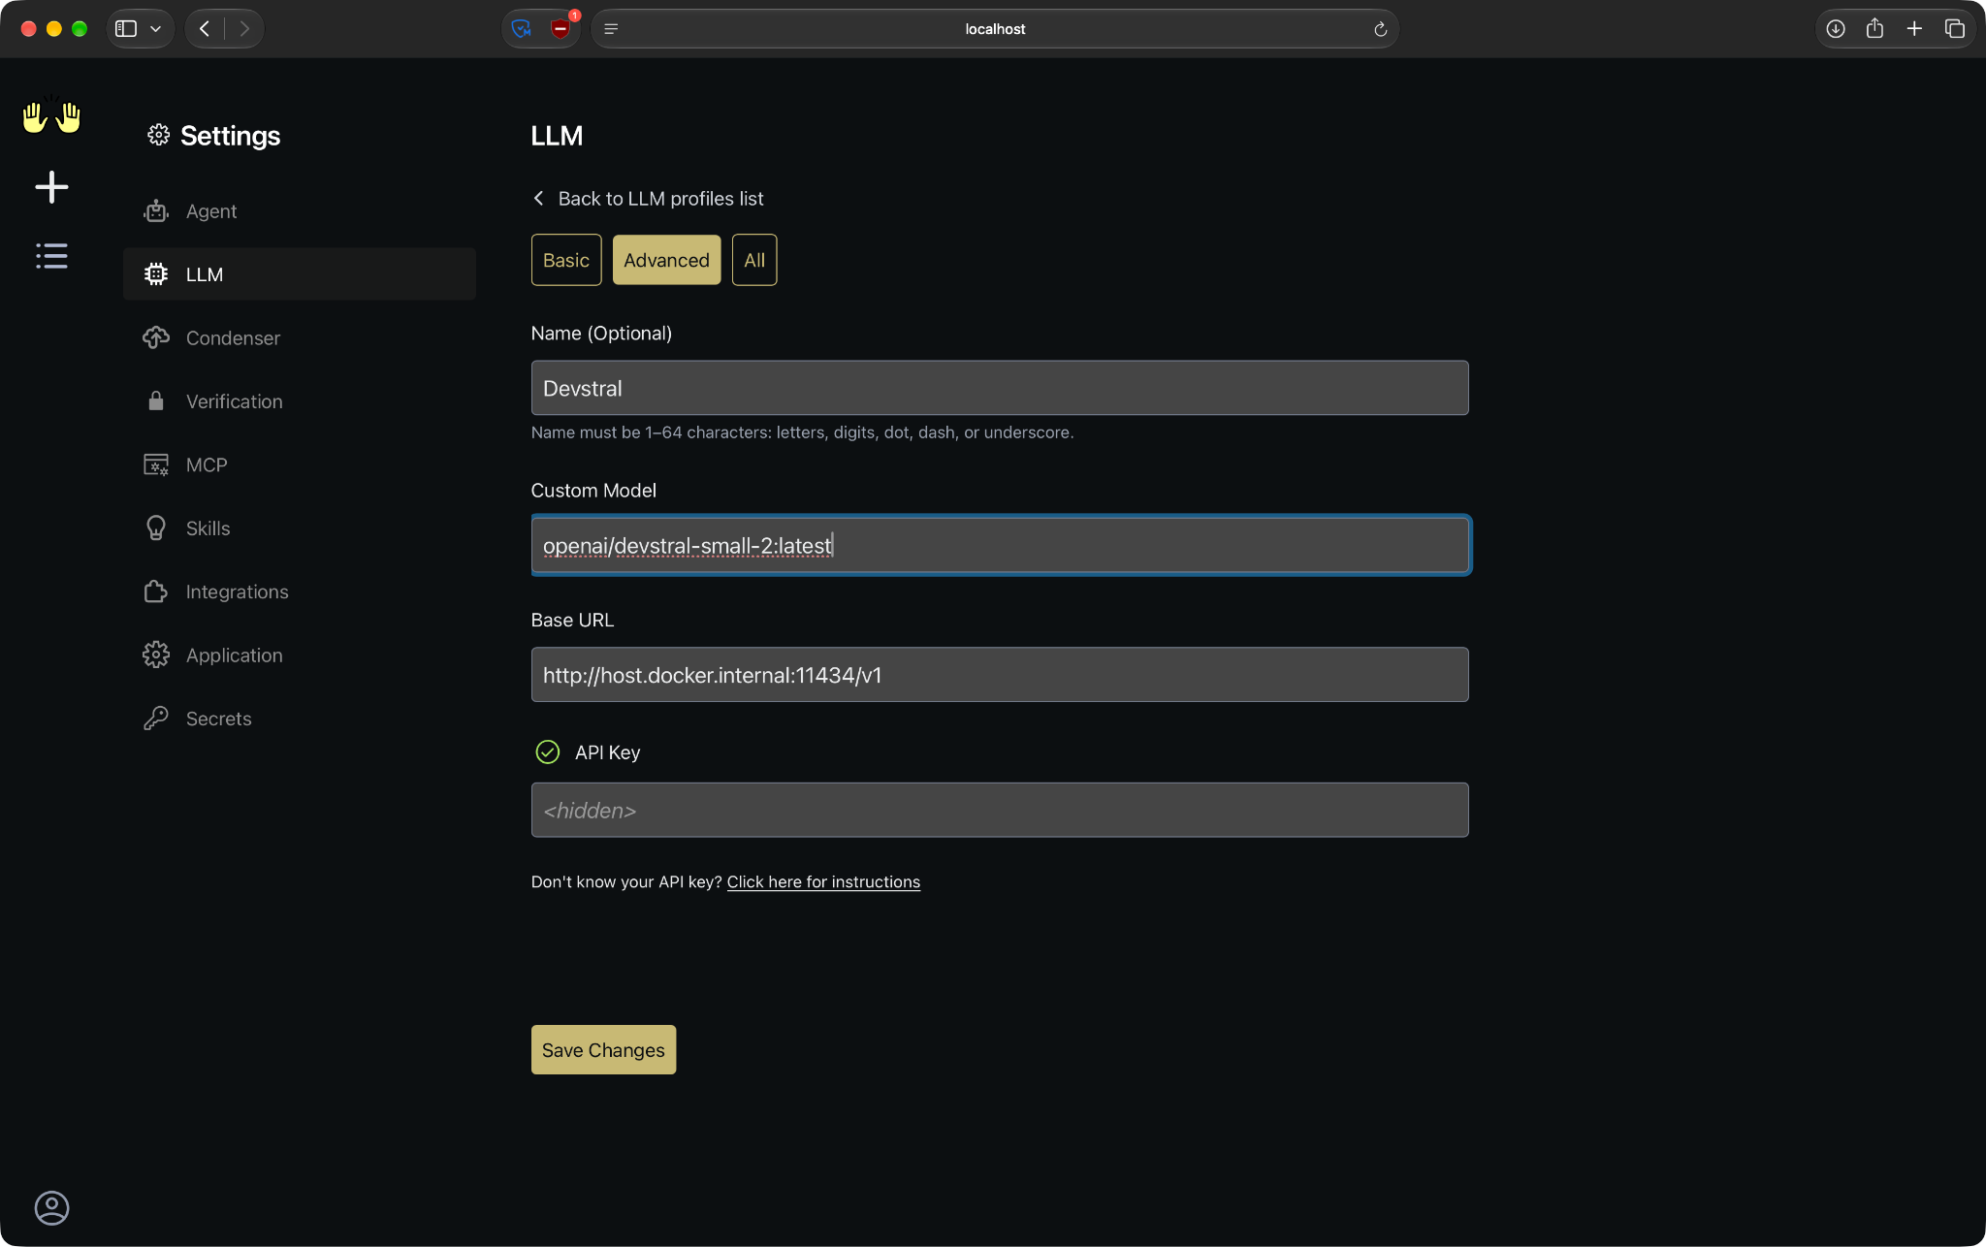Click the localhost address bar
This screenshot has width=1986, height=1247.
(995, 29)
